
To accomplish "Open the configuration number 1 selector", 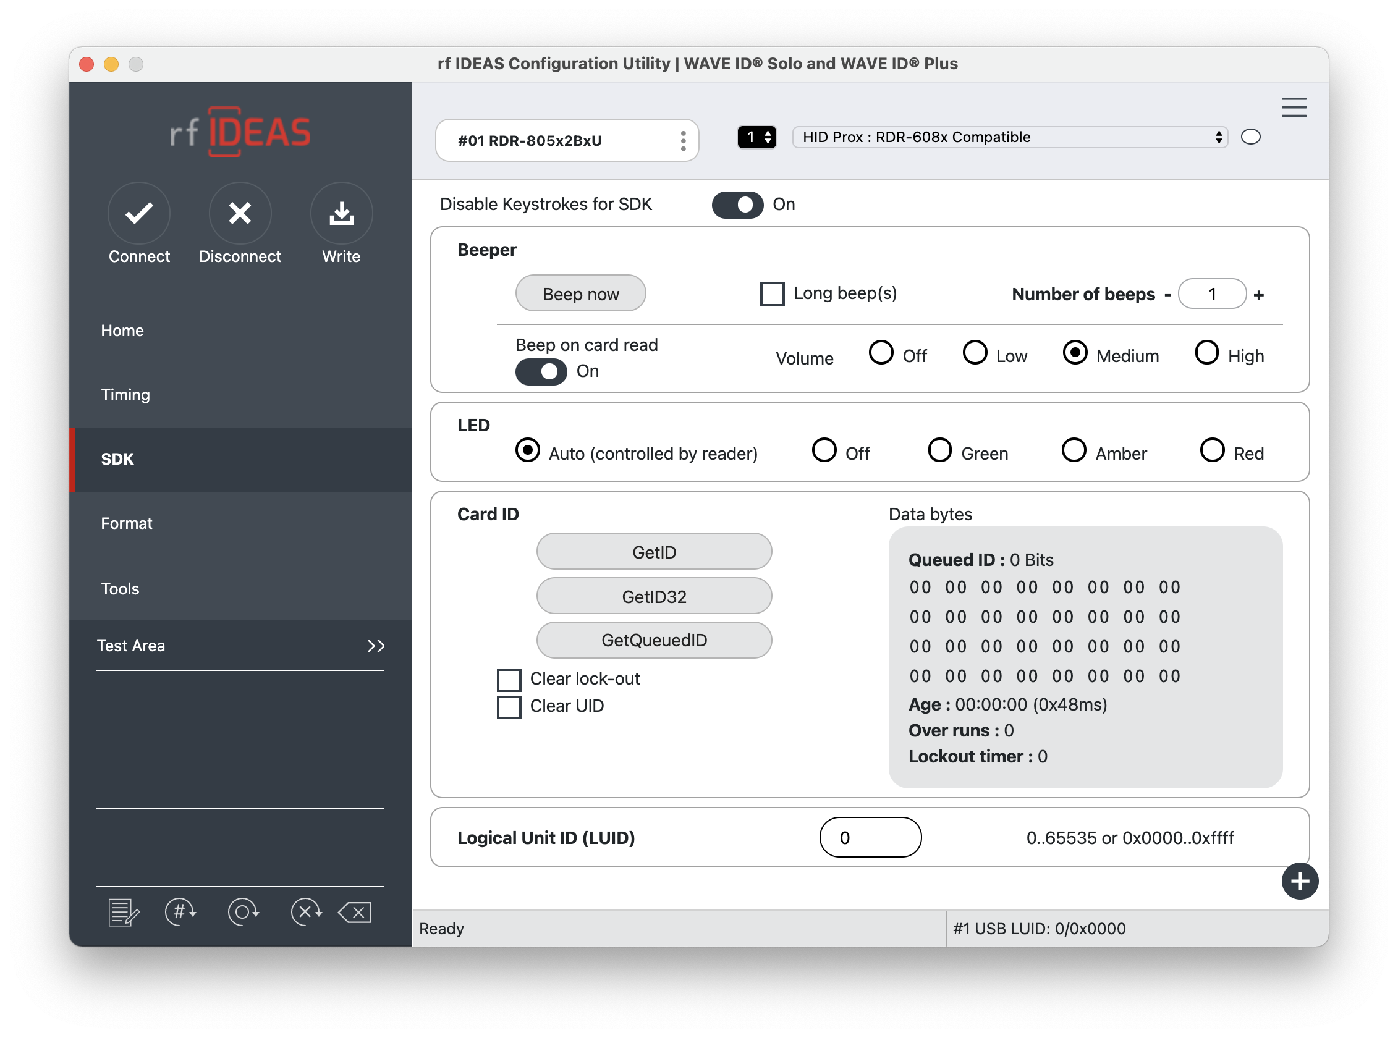I will pyautogui.click(x=756, y=137).
